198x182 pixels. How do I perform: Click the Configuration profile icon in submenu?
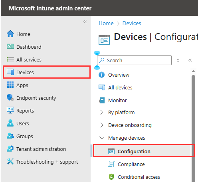pos(111,151)
